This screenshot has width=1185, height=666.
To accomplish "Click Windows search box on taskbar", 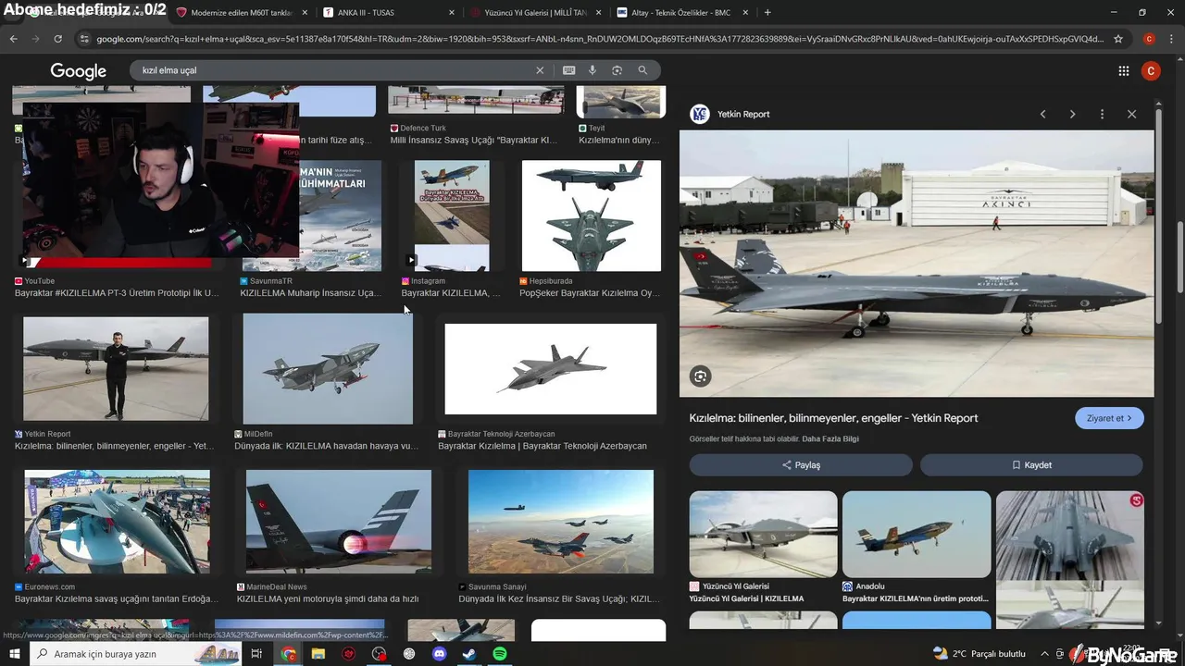I will click(x=135, y=654).
